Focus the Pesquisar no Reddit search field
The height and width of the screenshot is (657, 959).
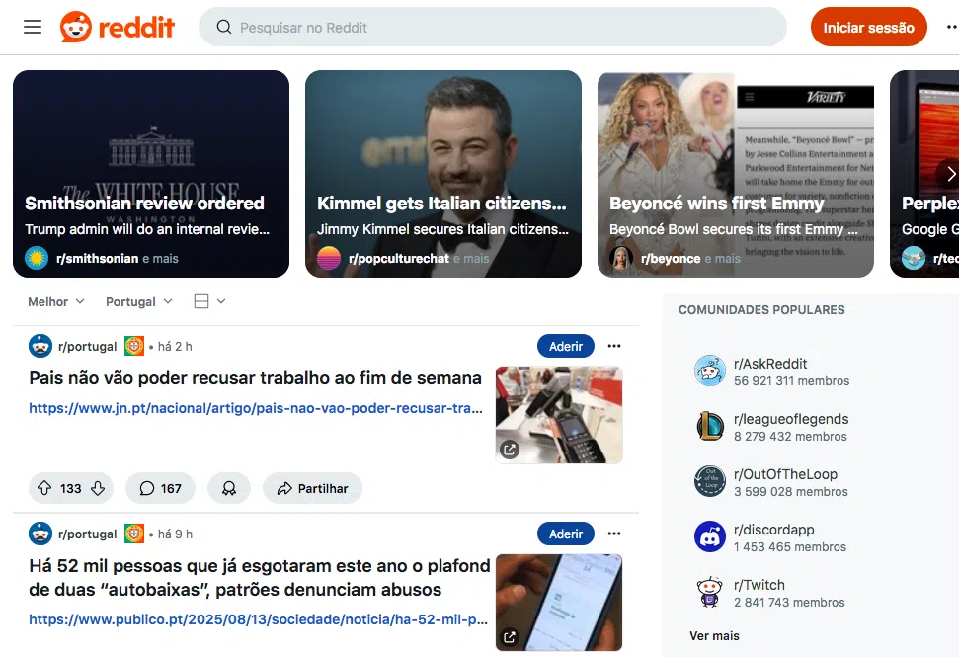point(493,27)
